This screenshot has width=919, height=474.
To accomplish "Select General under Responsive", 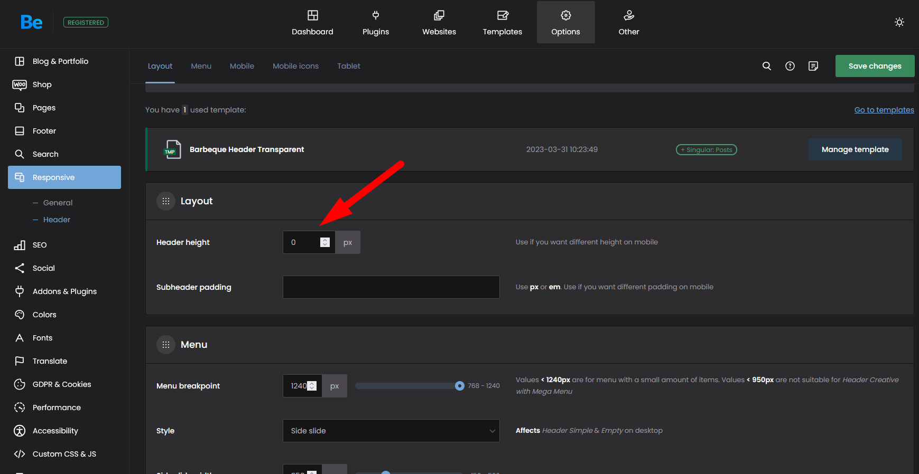I will (58, 203).
